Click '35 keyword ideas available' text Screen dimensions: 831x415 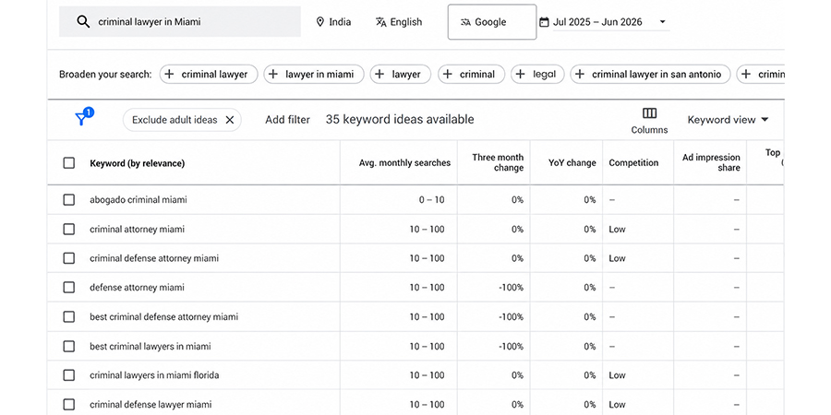[x=400, y=120]
